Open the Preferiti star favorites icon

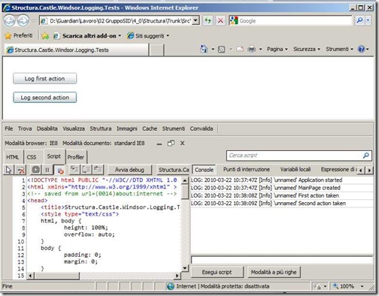8,36
